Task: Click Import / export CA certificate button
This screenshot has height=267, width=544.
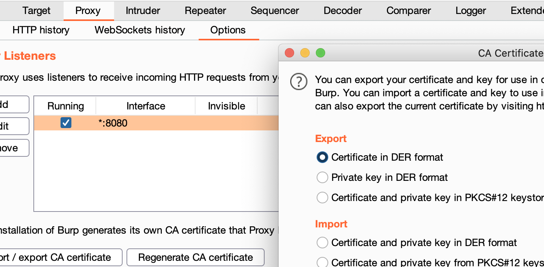Action: click(58, 257)
